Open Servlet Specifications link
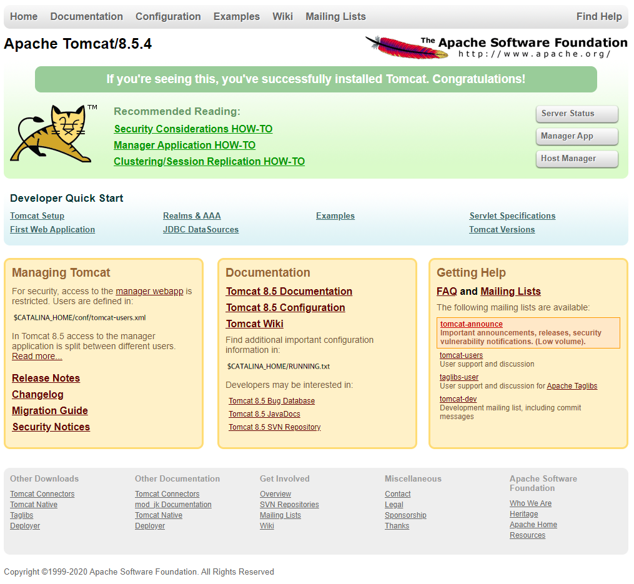634x584 pixels. 512,216
